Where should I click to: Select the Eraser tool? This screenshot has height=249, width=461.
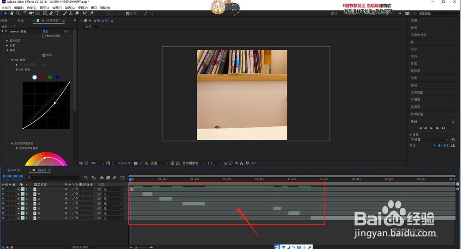click(77, 13)
